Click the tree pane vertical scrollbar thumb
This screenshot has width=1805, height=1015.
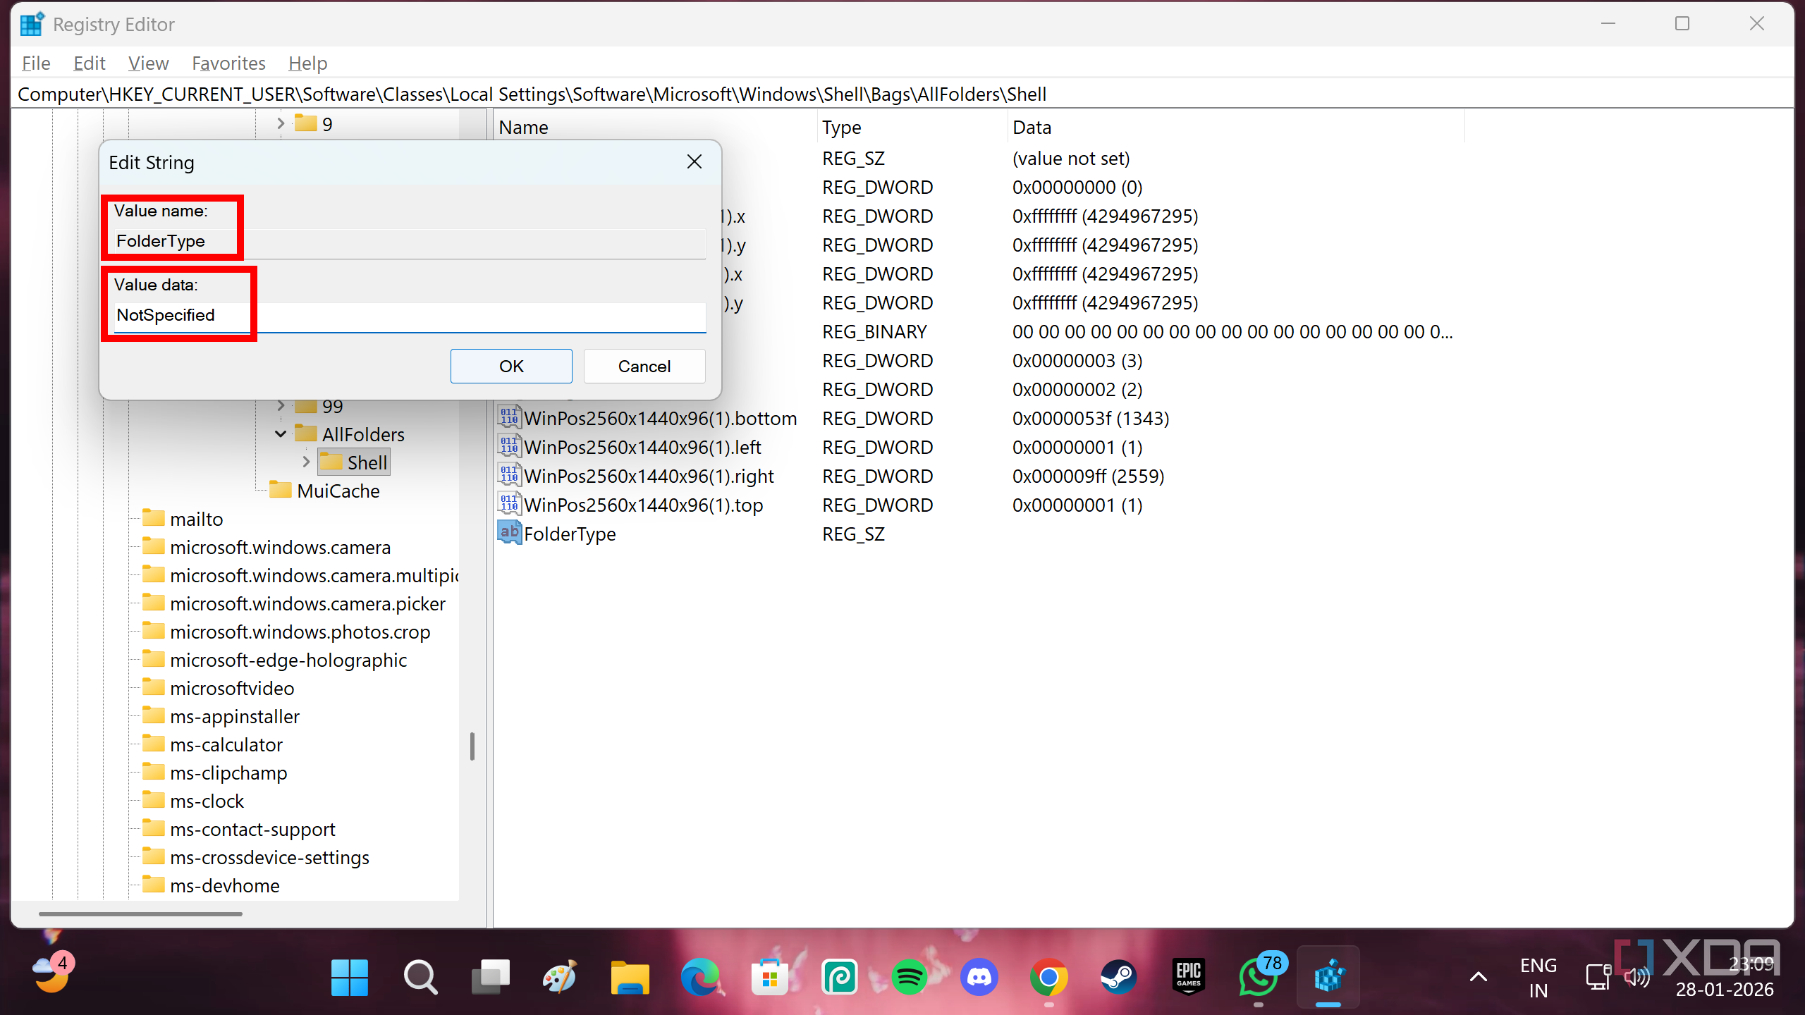[x=472, y=746]
